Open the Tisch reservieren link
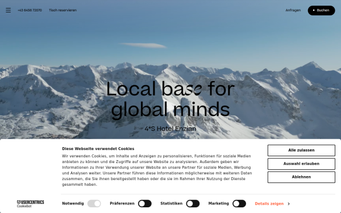 pyautogui.click(x=63, y=10)
